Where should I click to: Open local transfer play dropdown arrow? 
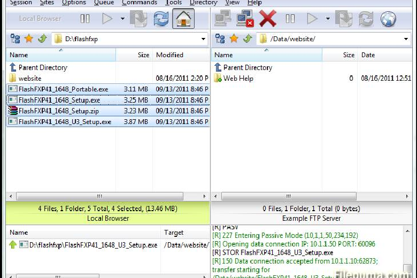click(x=122, y=19)
